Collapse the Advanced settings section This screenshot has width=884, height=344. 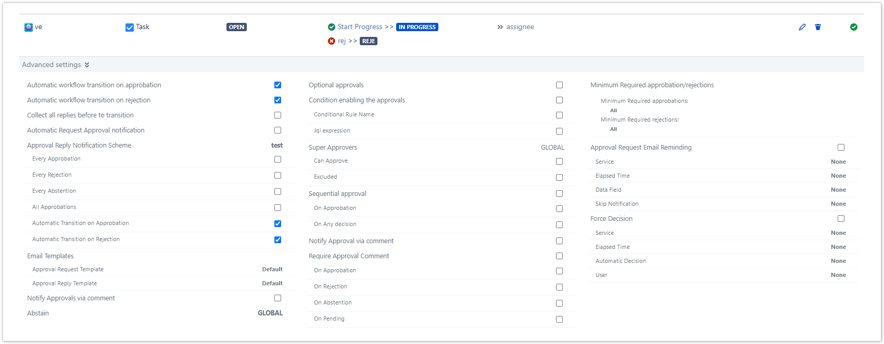click(x=52, y=64)
